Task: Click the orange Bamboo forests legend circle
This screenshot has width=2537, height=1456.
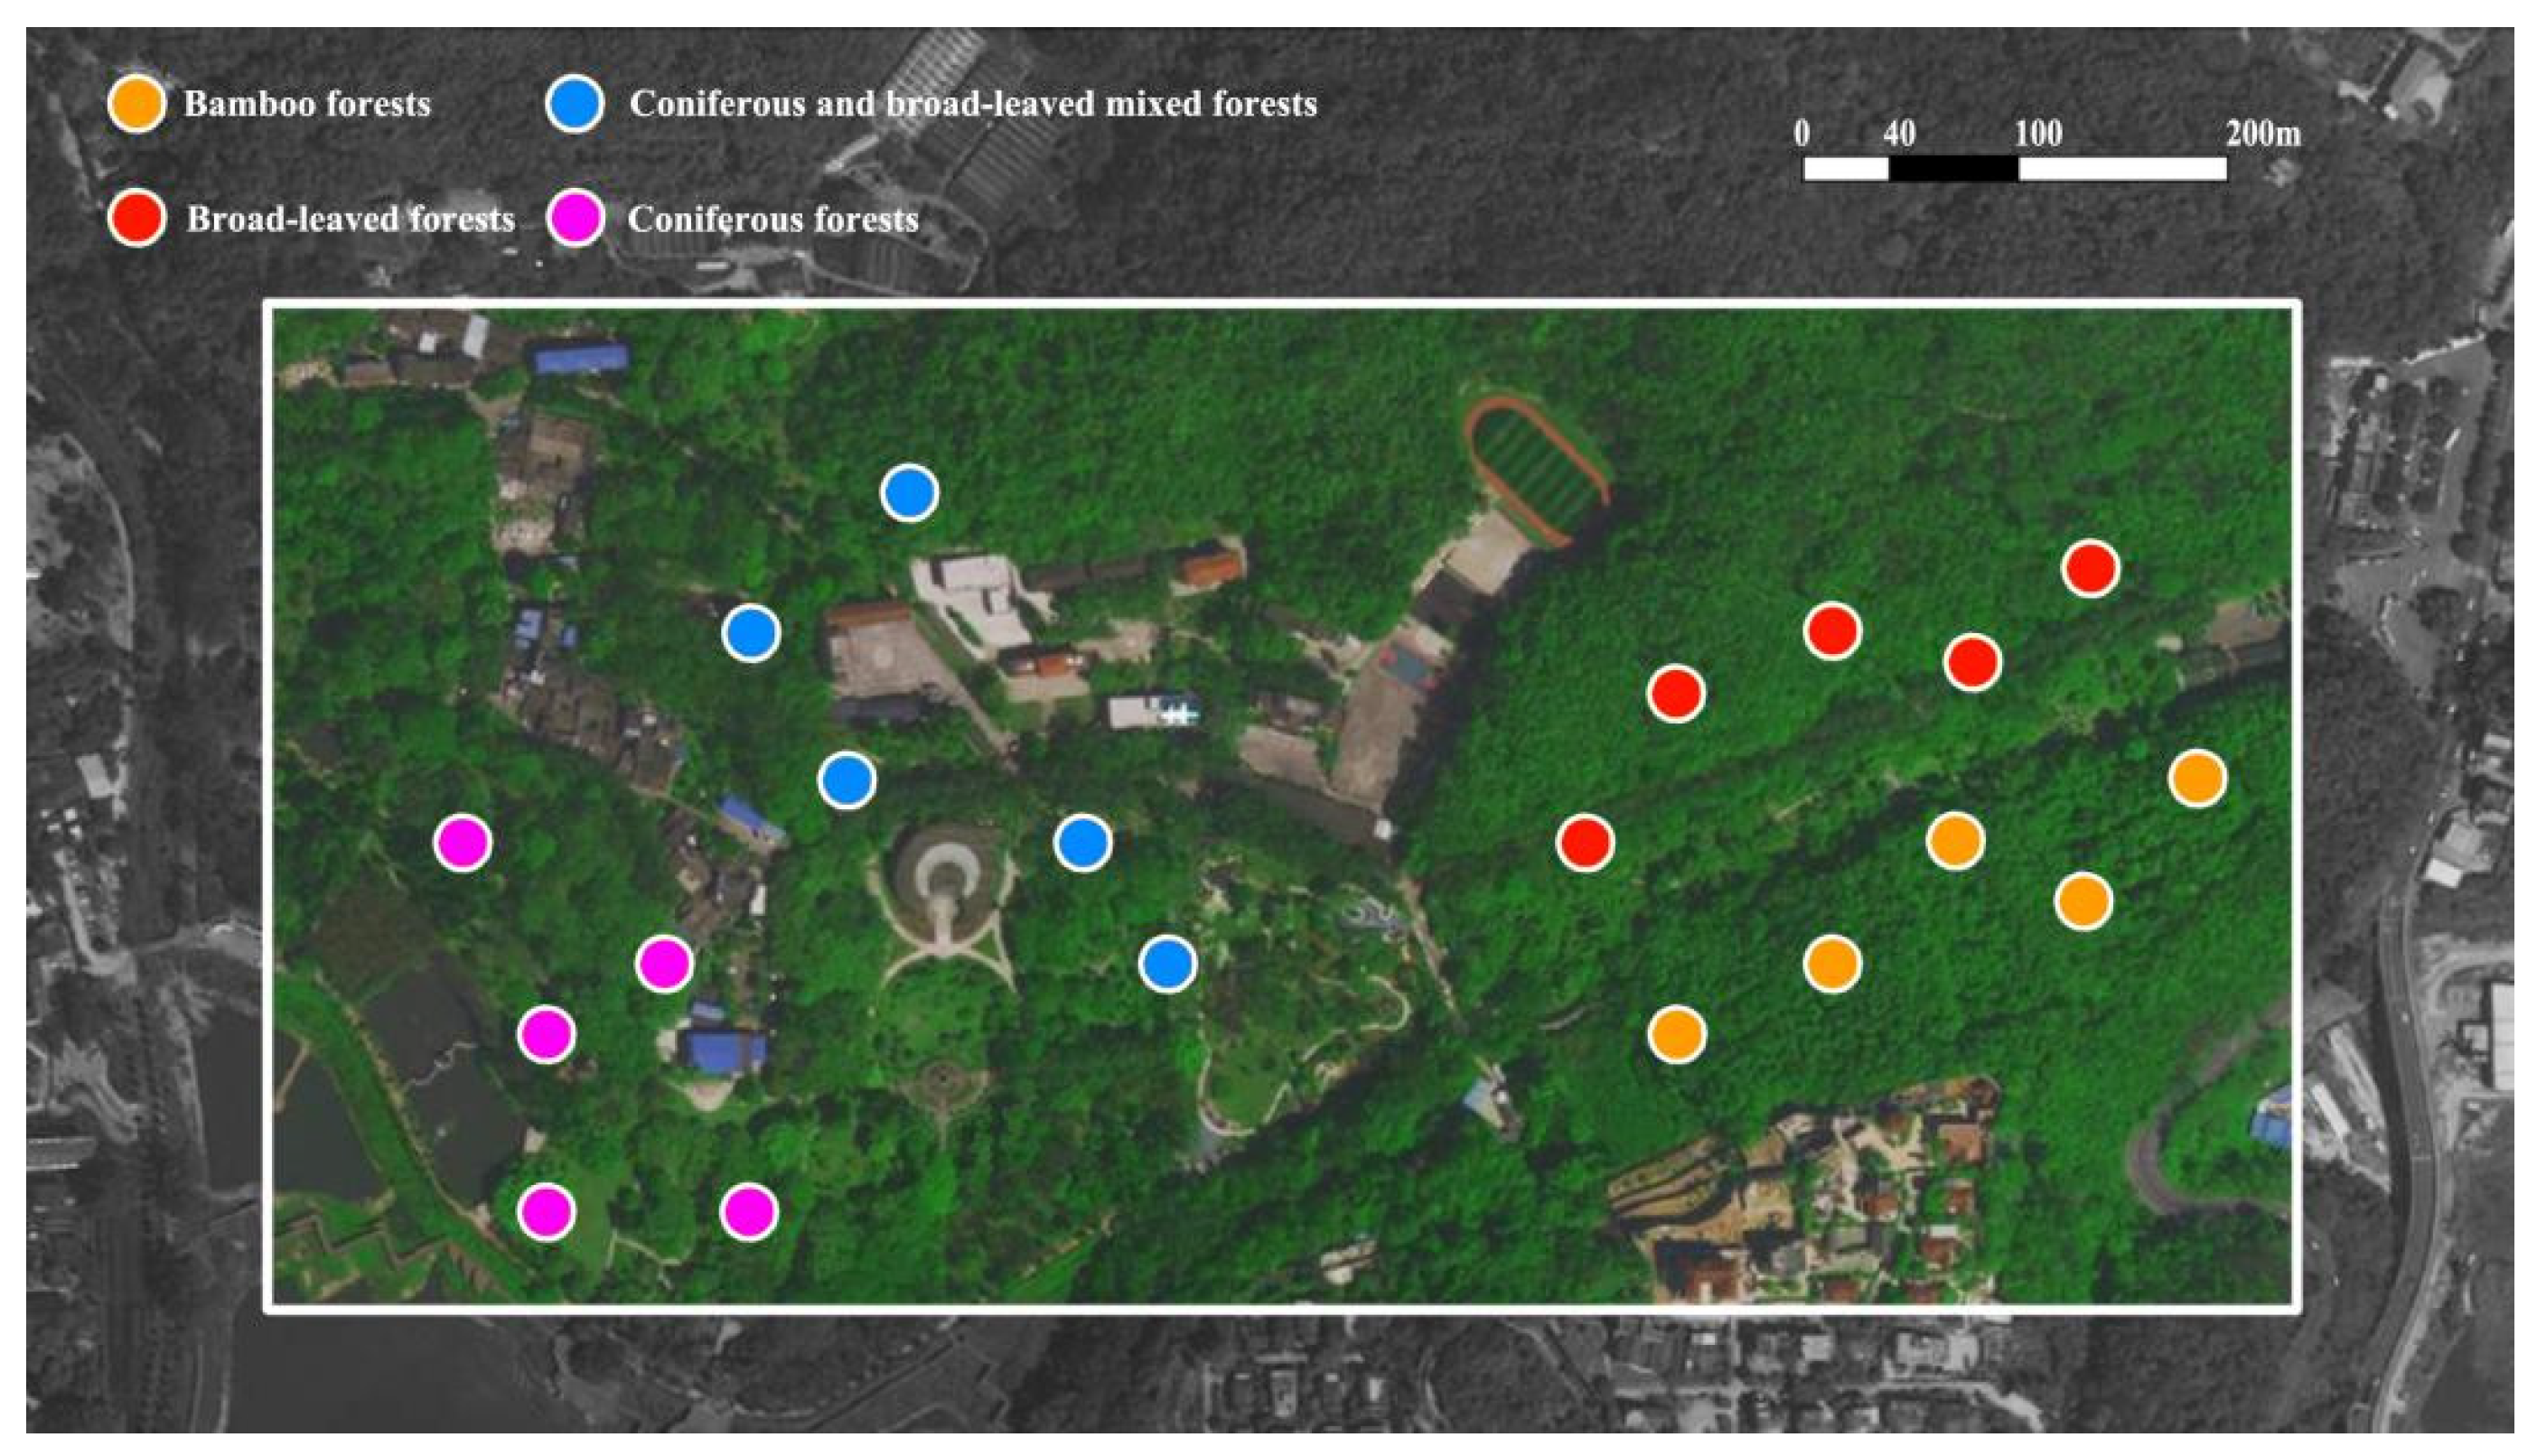Action: point(136,103)
